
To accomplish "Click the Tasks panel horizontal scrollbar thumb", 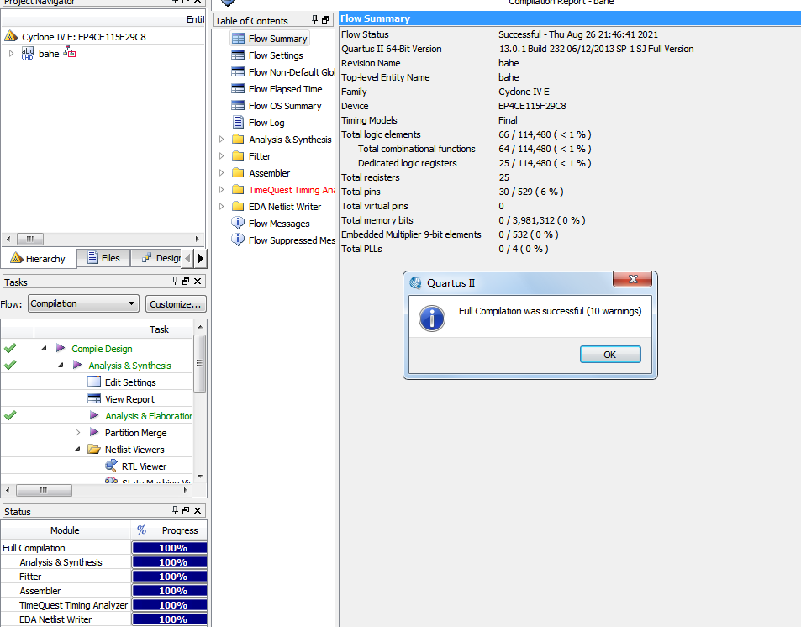I will tap(44, 490).
